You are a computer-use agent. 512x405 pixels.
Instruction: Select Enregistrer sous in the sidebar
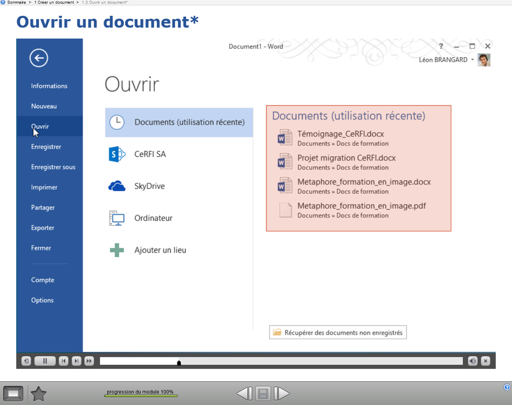click(53, 167)
